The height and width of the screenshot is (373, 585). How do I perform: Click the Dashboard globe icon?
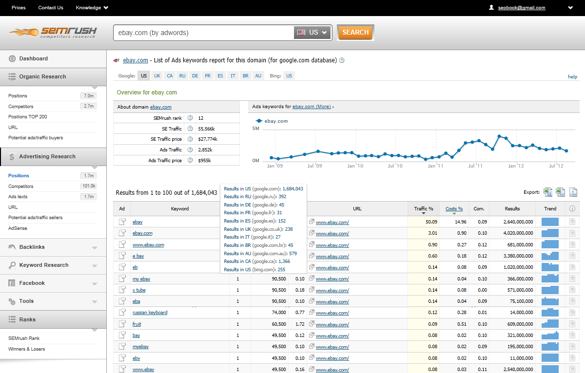pyautogui.click(x=12, y=58)
